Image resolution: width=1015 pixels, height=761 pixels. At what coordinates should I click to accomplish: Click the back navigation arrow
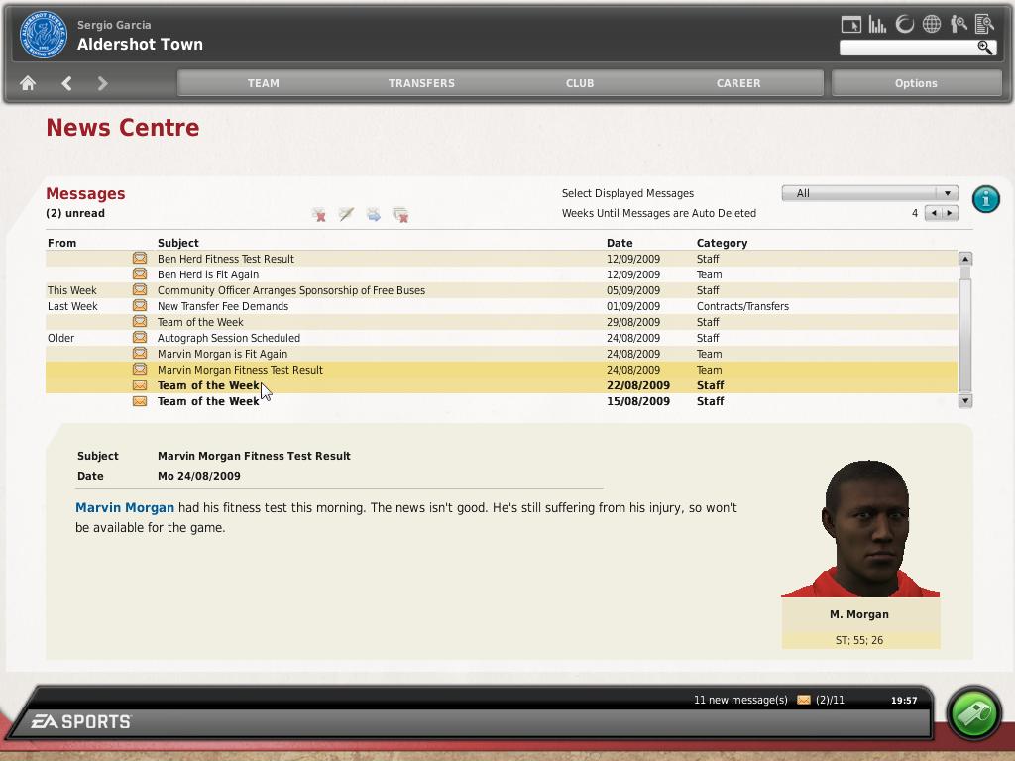66,84
